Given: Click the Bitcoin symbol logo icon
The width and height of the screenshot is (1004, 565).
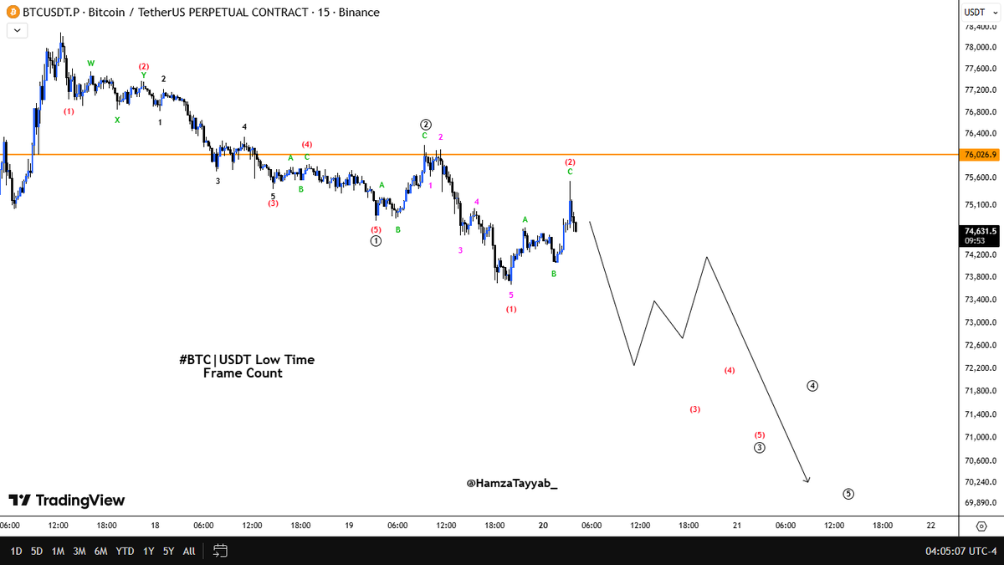Looking at the screenshot, I should tap(12, 13).
